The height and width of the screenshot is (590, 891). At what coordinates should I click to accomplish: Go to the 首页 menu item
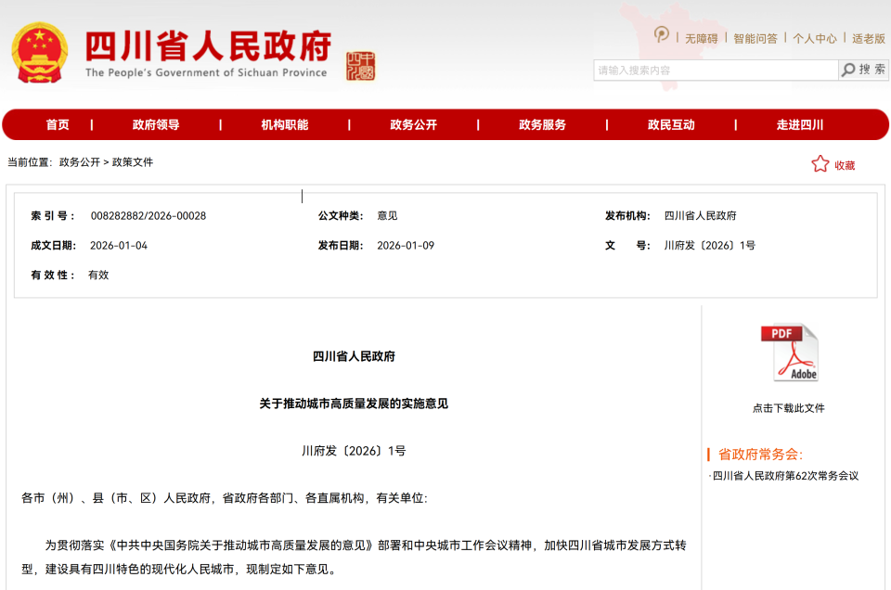[x=58, y=124]
